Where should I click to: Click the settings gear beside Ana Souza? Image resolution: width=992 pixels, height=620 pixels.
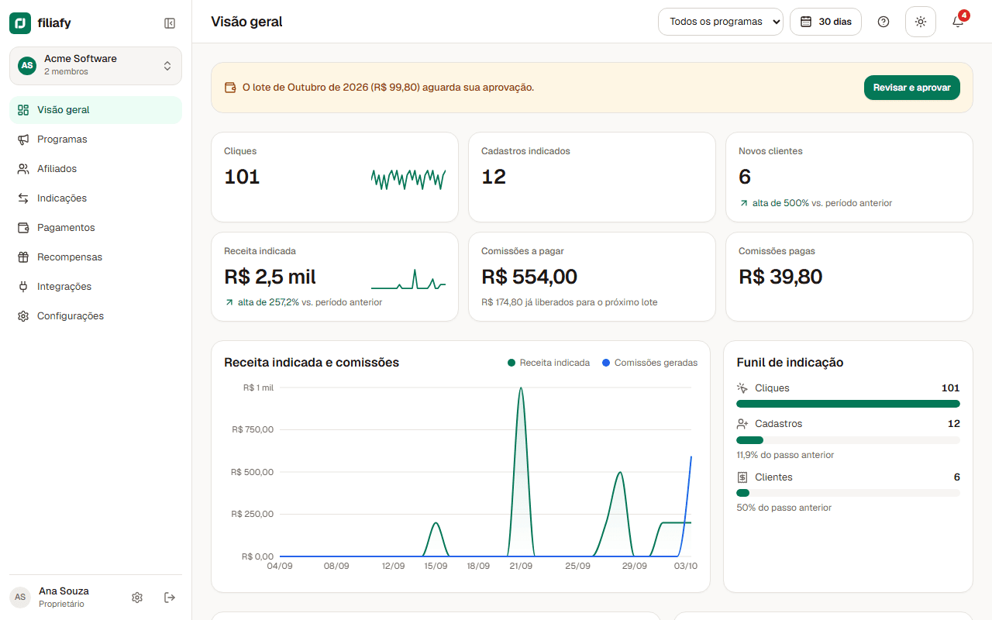tap(137, 598)
